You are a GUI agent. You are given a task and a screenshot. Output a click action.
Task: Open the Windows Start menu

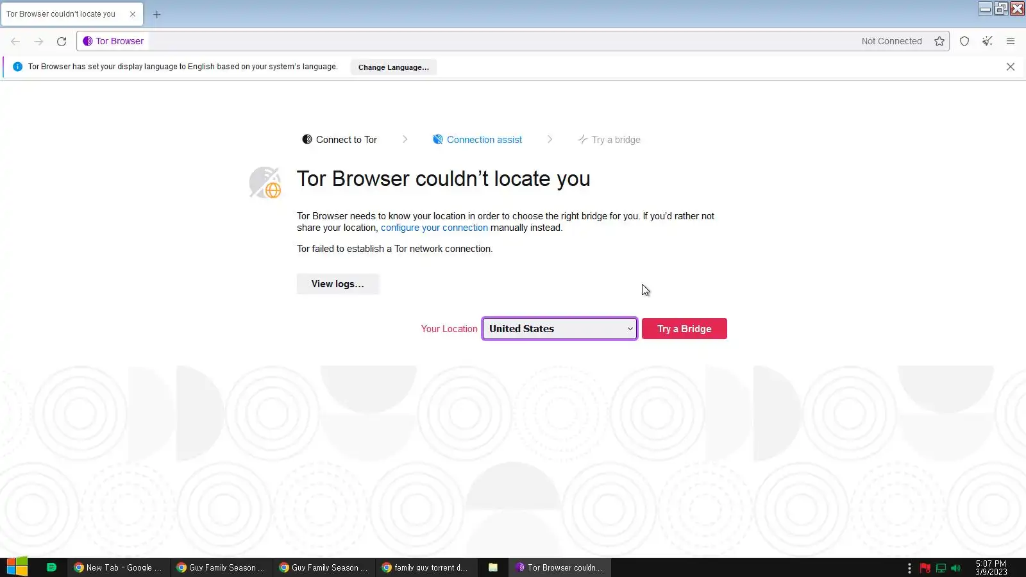click(17, 567)
